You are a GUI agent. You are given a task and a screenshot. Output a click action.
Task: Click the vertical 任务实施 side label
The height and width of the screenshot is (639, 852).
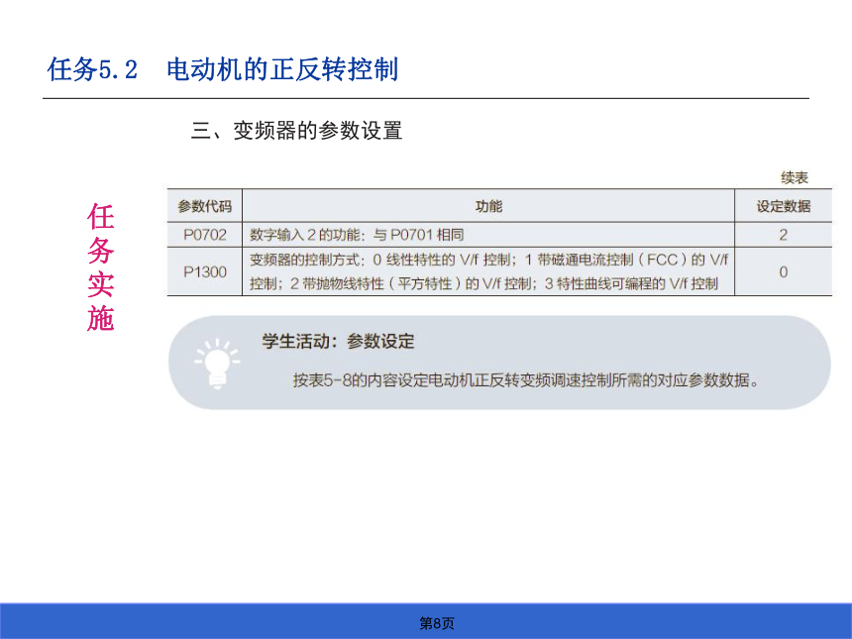coord(100,266)
